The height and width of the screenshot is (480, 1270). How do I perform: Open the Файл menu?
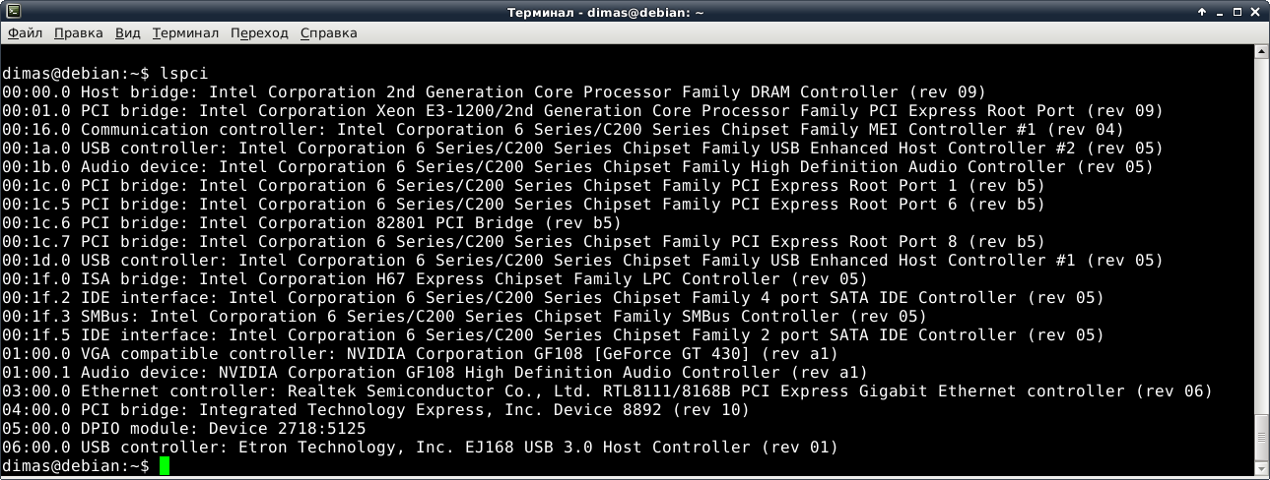pos(25,33)
